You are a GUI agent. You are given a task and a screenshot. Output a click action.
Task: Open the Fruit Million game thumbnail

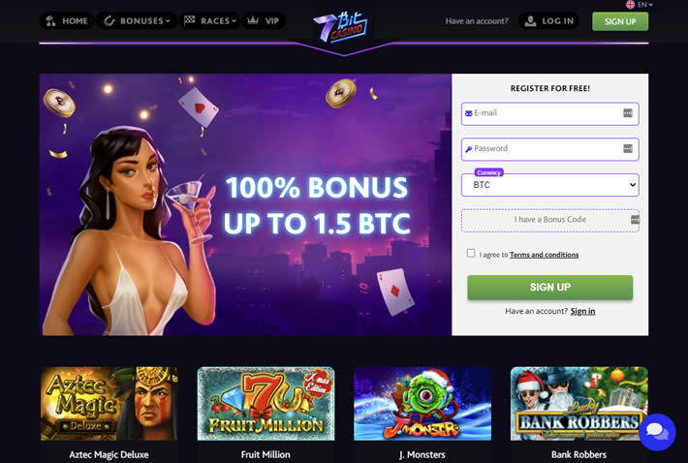coord(266,403)
